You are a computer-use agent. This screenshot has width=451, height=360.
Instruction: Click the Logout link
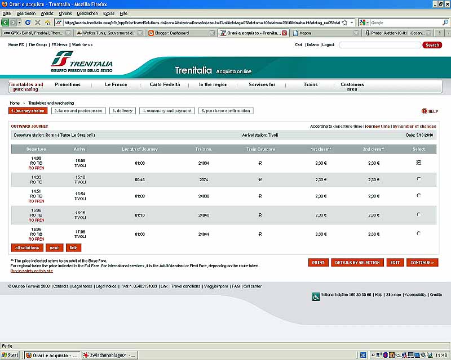[x=328, y=45]
